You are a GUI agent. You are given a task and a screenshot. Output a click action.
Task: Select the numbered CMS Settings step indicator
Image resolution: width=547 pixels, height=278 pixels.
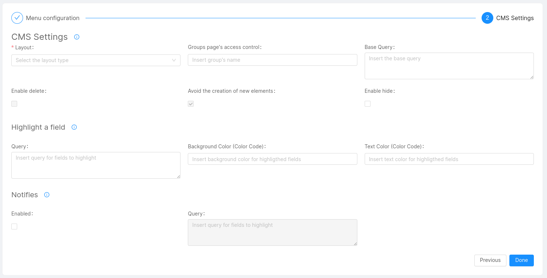[x=487, y=18]
